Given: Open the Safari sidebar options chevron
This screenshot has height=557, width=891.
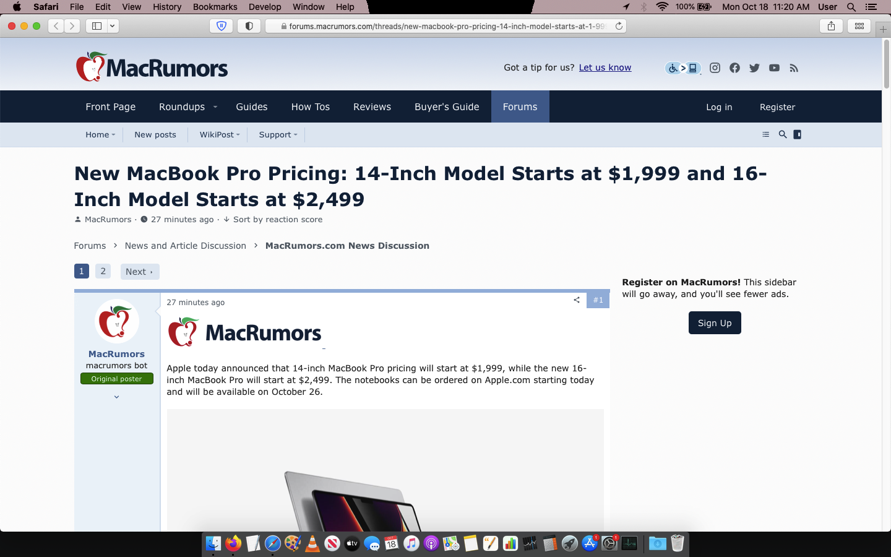Looking at the screenshot, I should coord(113,26).
